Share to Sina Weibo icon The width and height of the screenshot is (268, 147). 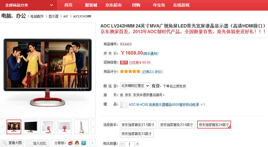[71, 143]
